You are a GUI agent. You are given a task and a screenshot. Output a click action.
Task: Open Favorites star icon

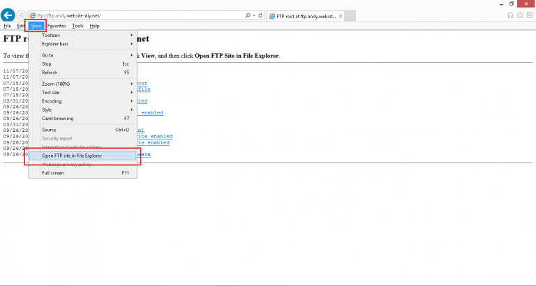click(520, 15)
